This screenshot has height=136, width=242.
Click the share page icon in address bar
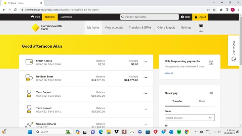[208, 10]
